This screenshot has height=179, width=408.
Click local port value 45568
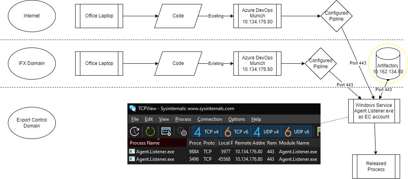(x=224, y=159)
